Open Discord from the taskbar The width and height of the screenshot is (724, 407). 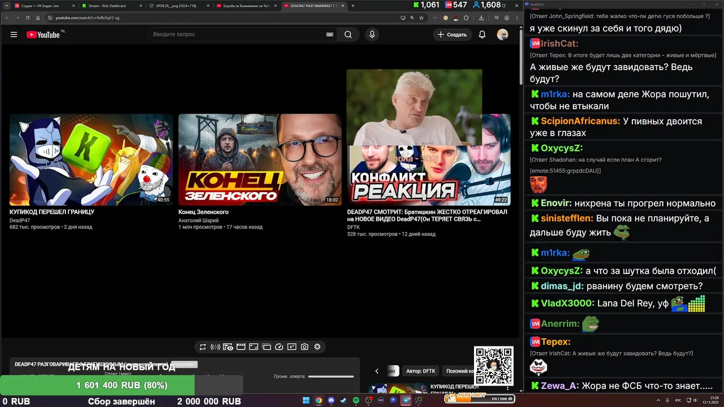[x=331, y=400]
